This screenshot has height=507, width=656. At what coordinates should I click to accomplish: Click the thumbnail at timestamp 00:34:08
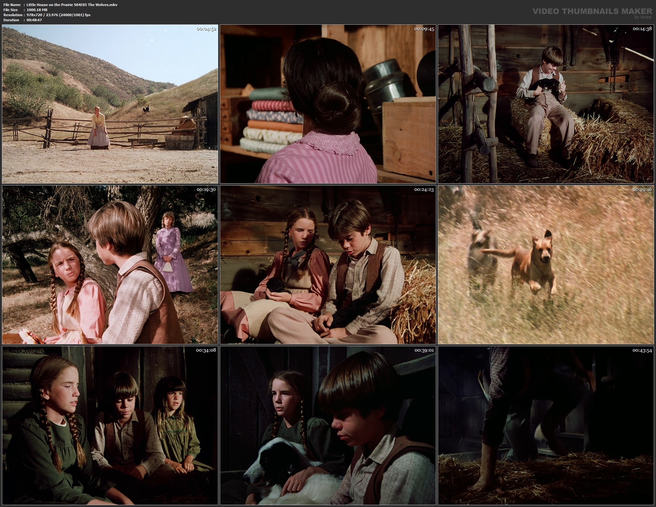110,425
